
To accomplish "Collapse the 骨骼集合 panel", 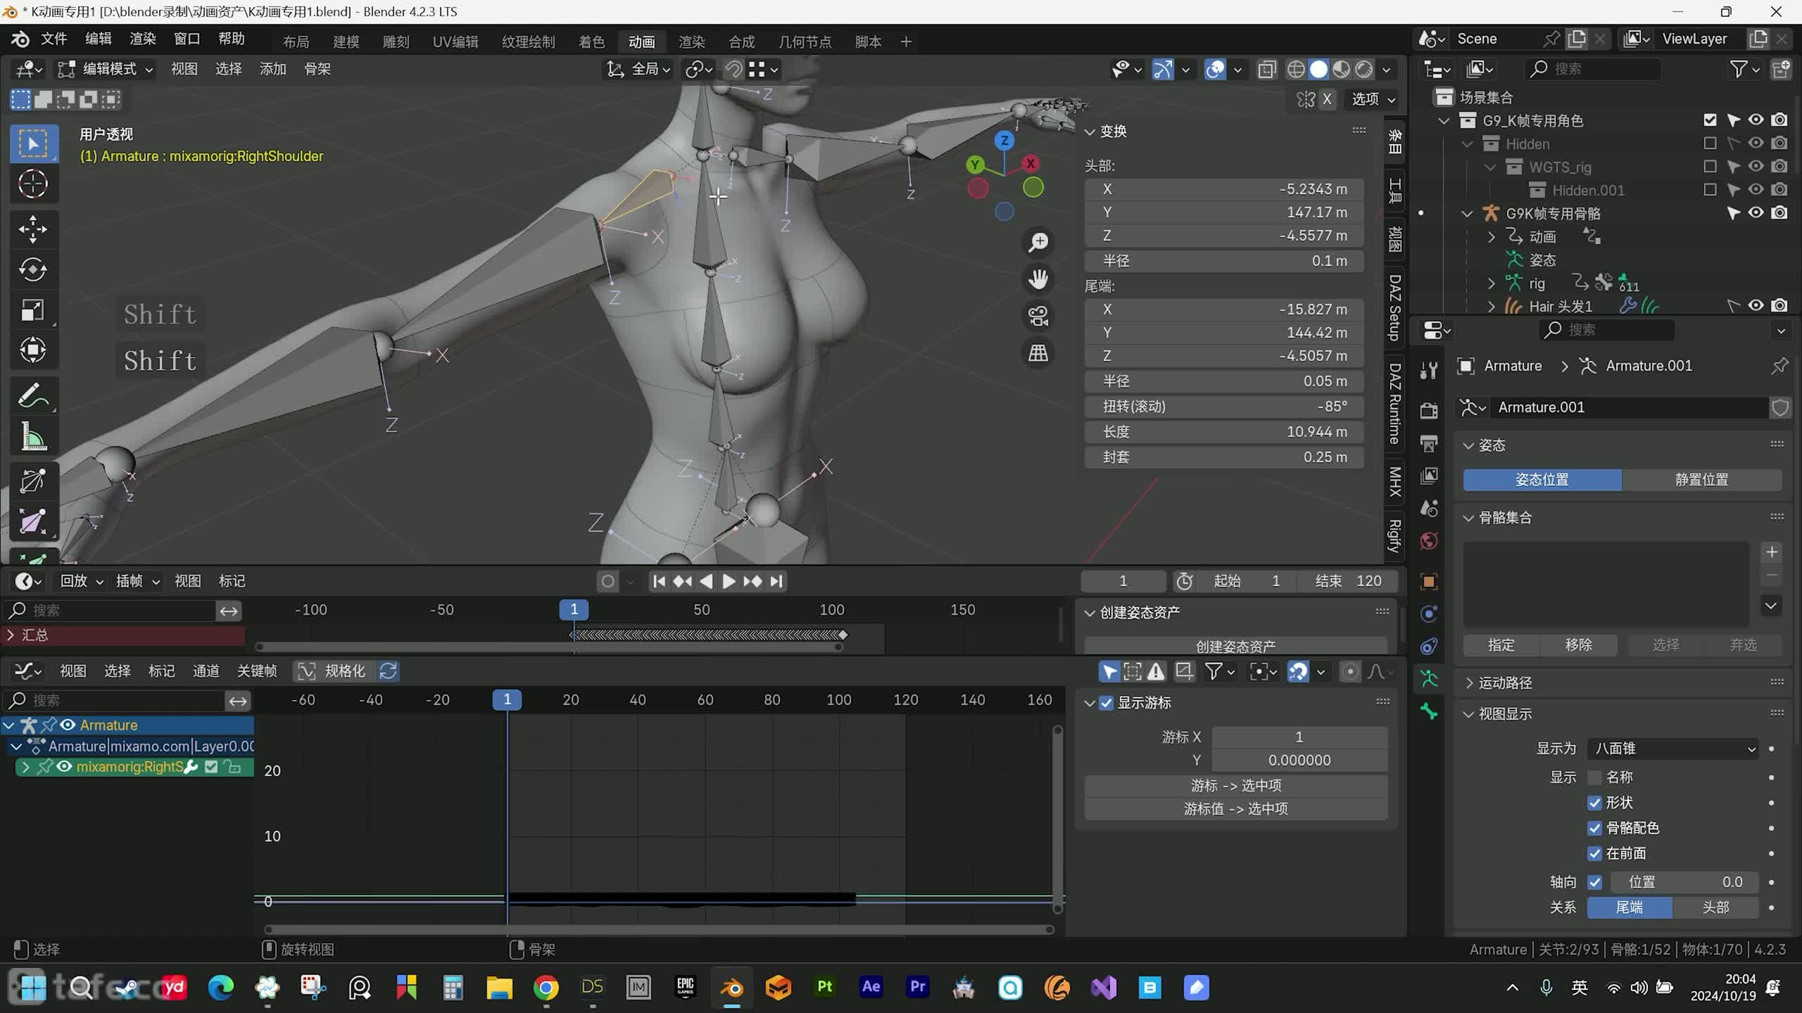I will coord(1504,518).
